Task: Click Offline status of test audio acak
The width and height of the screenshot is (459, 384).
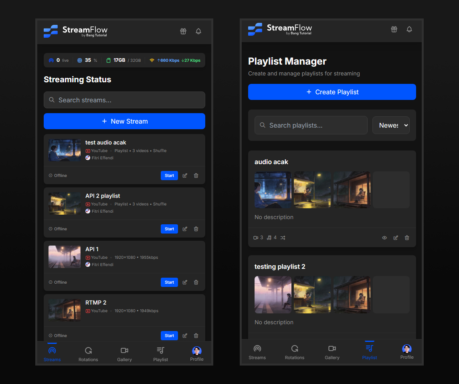Action: (x=58, y=175)
